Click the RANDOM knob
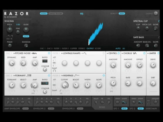The height and width of the screenshot is (122, 163). 26,46
